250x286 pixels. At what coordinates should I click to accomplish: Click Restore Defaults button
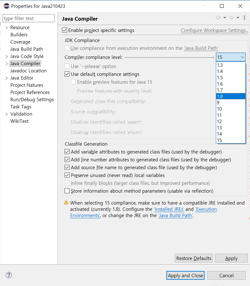click(x=194, y=258)
